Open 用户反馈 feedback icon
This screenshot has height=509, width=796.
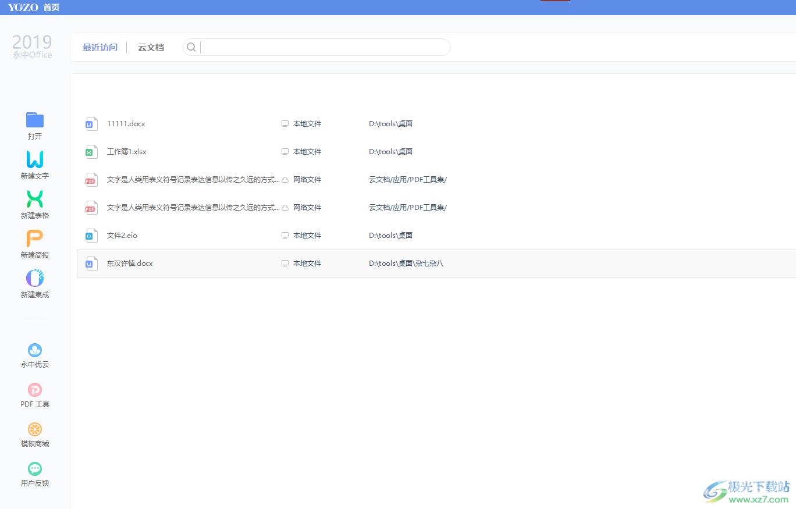coord(35,469)
